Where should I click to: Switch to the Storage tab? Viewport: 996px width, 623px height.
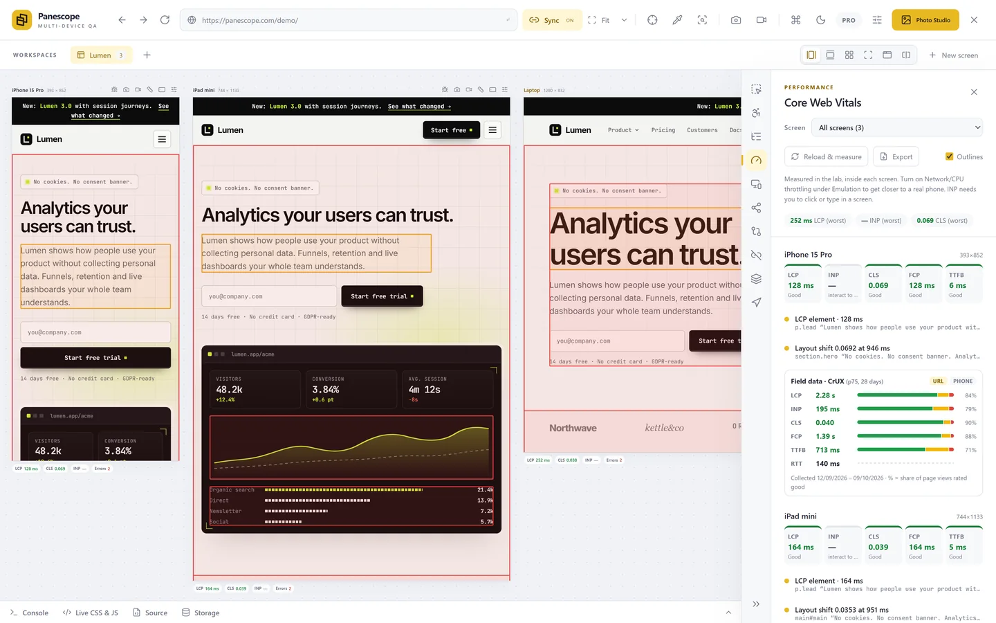pos(201,613)
